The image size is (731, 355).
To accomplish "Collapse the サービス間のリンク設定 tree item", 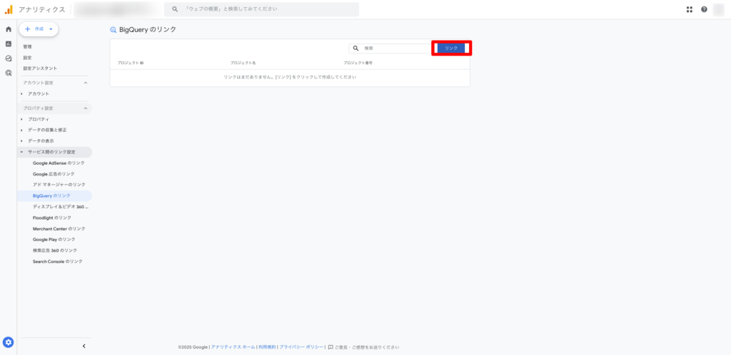I will 22,152.
